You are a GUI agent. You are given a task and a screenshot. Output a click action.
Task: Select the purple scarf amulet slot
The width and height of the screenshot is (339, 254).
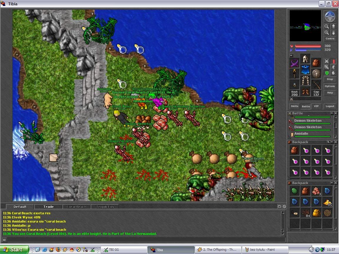click(295, 63)
